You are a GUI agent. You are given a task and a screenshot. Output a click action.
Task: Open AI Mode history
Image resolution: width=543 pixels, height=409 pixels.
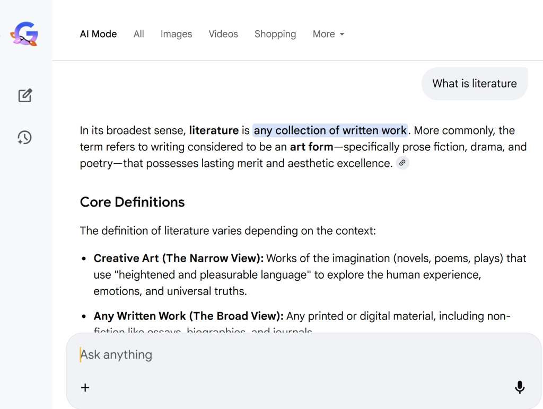25,138
